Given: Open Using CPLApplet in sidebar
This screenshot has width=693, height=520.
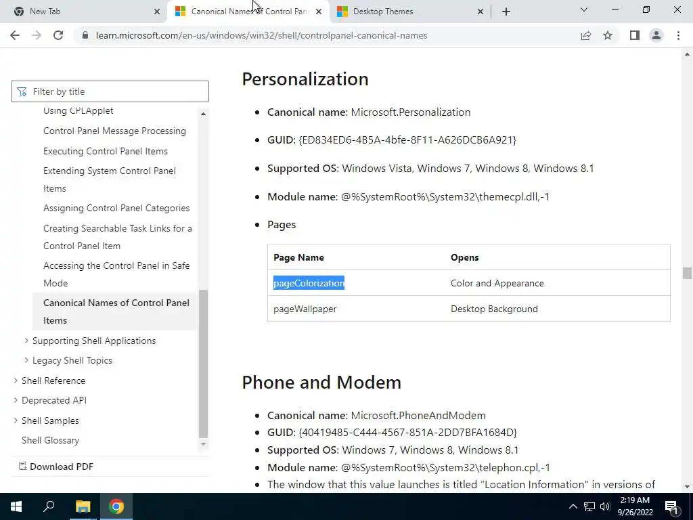Looking at the screenshot, I should point(79,110).
